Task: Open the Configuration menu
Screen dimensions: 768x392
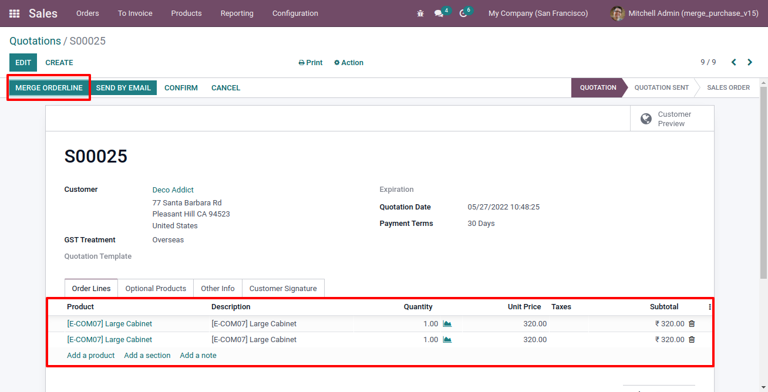Action: [x=295, y=13]
